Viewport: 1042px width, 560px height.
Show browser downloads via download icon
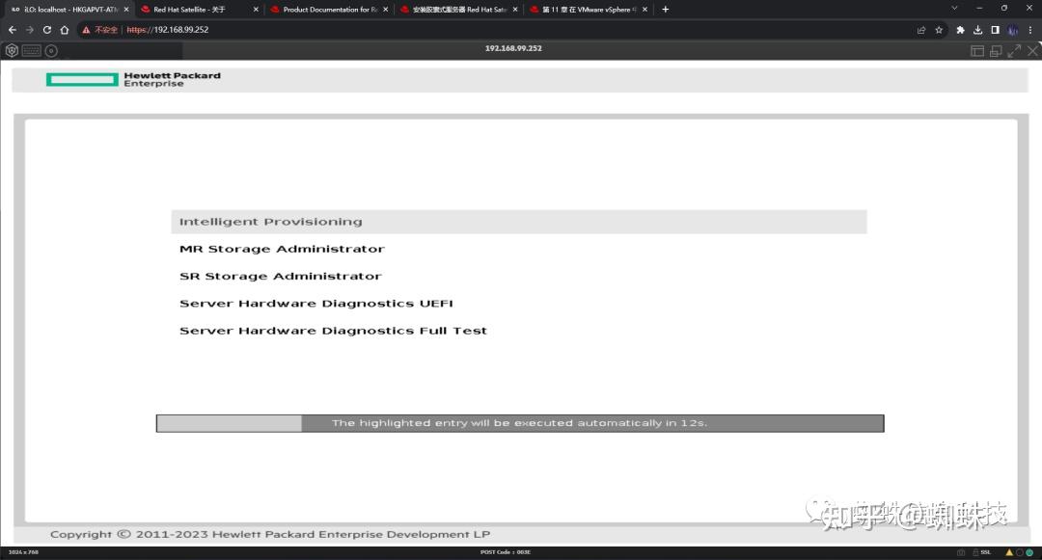[x=977, y=29]
